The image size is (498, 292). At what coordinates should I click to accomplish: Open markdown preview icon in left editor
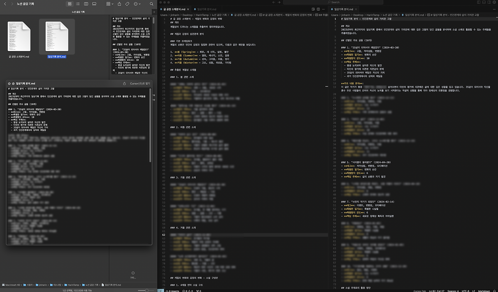[314, 9]
